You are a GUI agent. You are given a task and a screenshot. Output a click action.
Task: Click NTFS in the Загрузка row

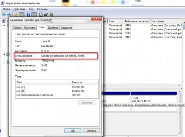[128, 25]
